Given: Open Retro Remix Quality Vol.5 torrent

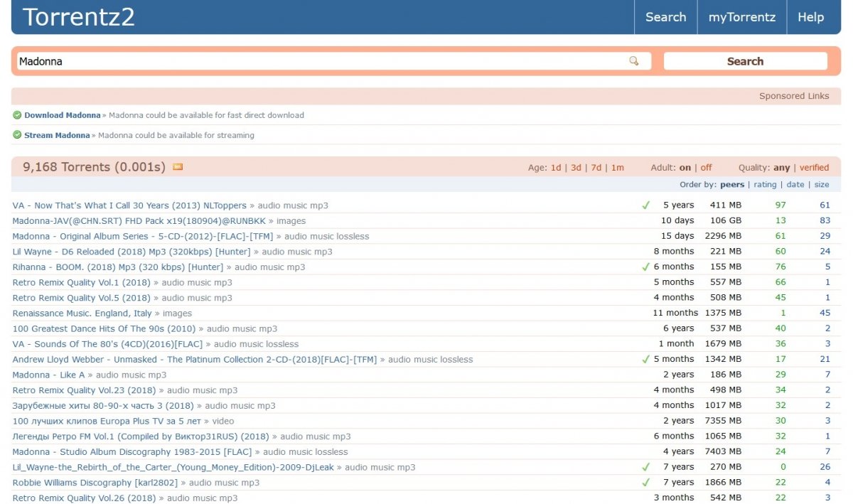Looking at the screenshot, I should coord(82,298).
